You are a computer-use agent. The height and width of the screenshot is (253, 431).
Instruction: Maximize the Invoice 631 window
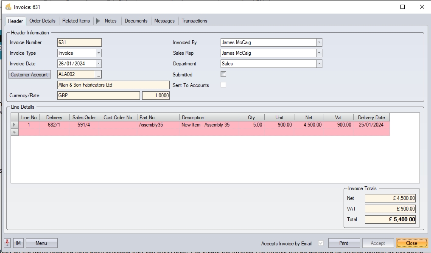click(x=403, y=7)
